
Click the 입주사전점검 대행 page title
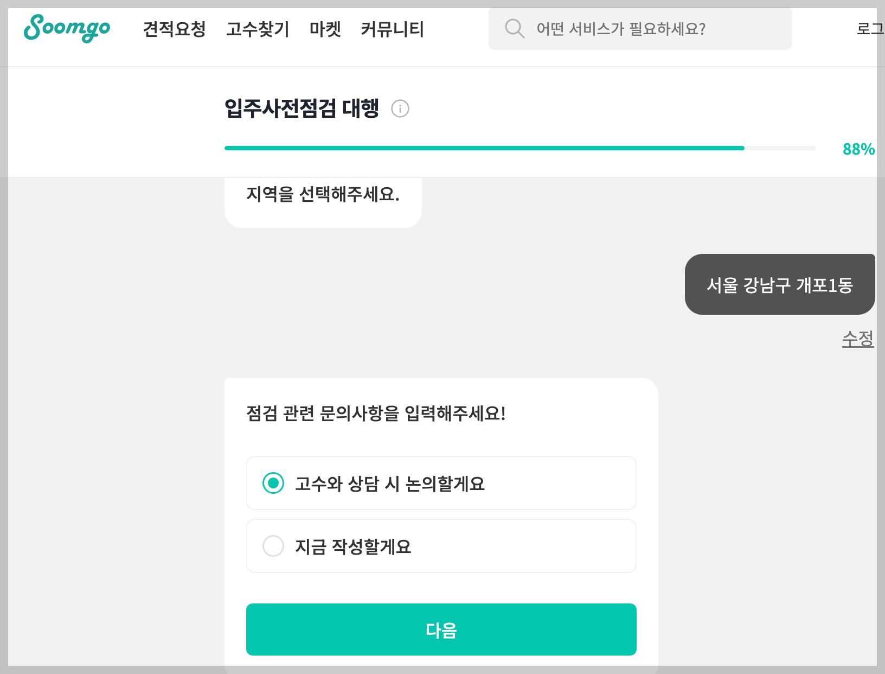point(303,108)
